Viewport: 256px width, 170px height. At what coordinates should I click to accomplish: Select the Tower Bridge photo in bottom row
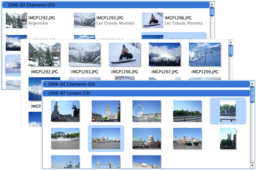click(x=106, y=162)
